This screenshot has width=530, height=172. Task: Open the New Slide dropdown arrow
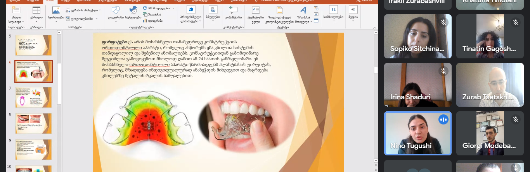(23, 22)
